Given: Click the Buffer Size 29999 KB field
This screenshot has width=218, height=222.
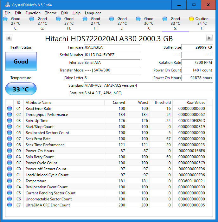Looking at the screenshot, I should (197, 47).
